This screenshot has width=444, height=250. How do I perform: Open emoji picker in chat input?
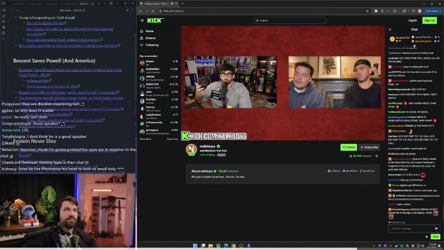436,229
